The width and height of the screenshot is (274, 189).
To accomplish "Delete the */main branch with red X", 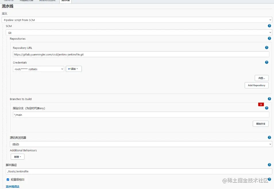I will click(261, 104).
